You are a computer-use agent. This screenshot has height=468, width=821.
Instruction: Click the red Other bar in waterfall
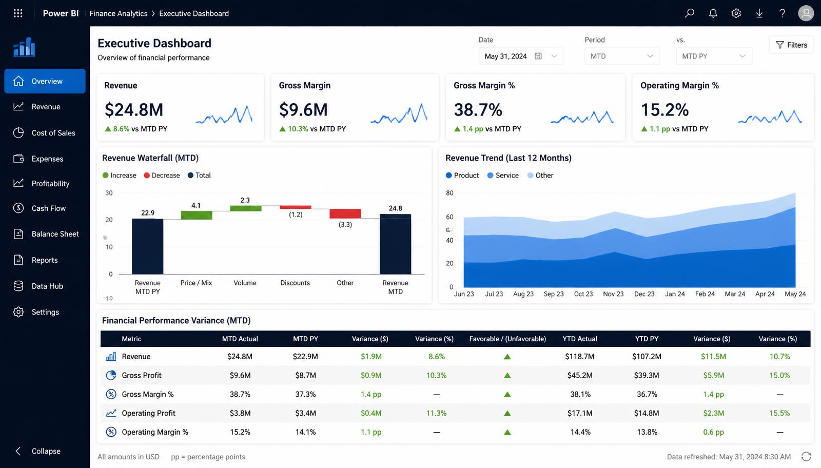pos(345,214)
